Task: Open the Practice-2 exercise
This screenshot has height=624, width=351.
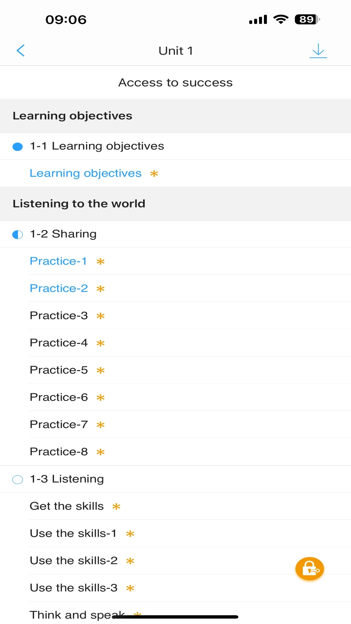Action: 59,288
